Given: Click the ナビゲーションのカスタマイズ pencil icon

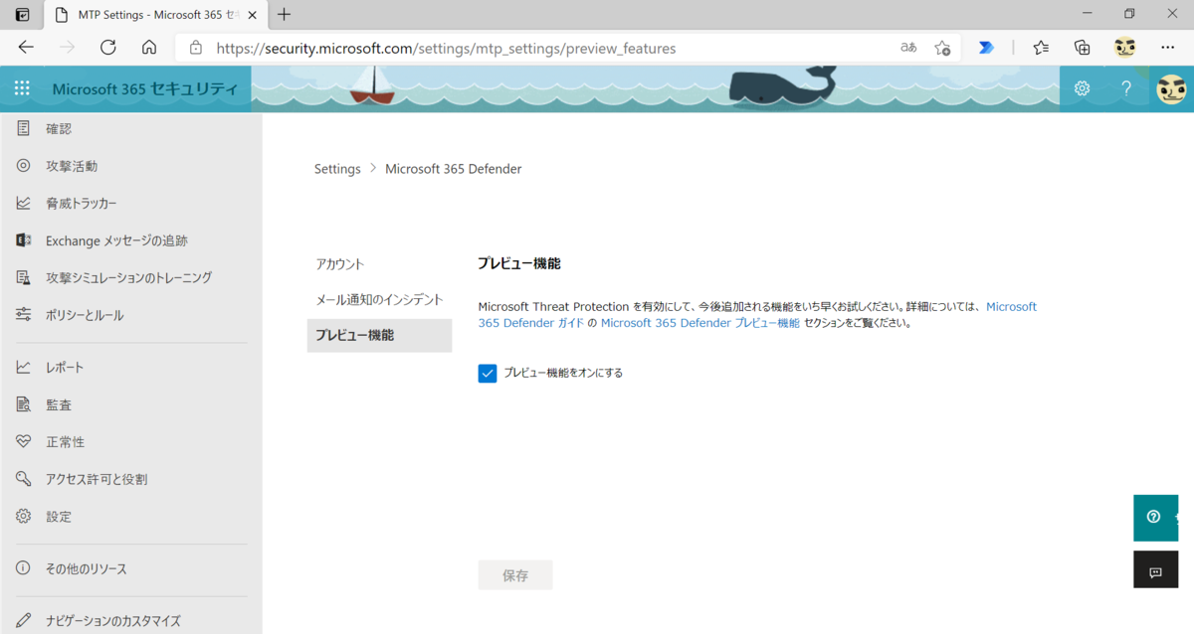Looking at the screenshot, I should 24,621.
